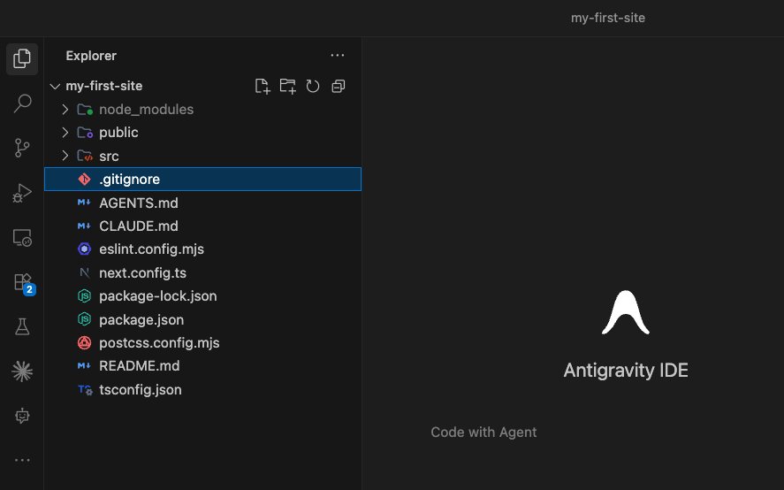The height and width of the screenshot is (490, 784).
Task: Click TypeScript config icon beside tsconfig.json
Action: click(x=85, y=390)
